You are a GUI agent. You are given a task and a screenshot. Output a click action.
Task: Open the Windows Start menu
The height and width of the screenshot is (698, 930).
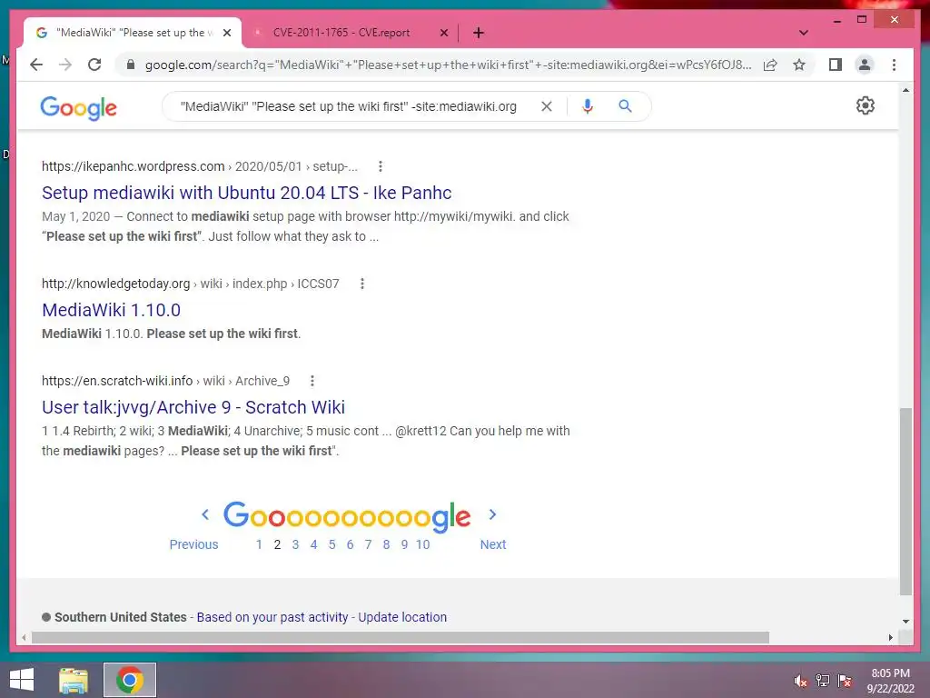click(22, 680)
